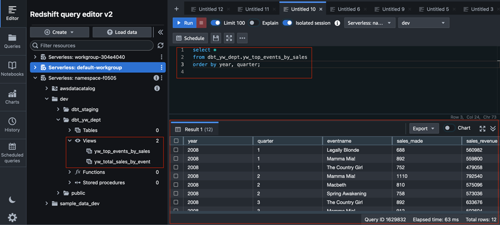Expand result pane to full screen

pyautogui.click(x=482, y=128)
